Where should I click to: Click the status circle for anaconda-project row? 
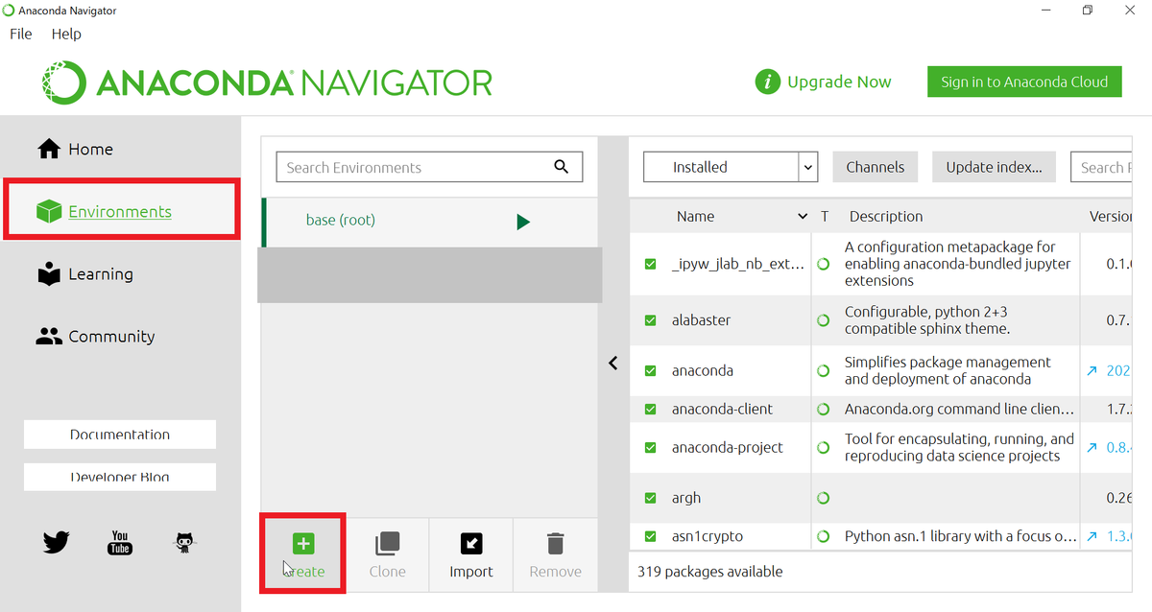(823, 447)
